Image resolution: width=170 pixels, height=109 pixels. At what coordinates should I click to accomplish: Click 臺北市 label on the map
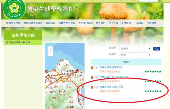(65, 74)
